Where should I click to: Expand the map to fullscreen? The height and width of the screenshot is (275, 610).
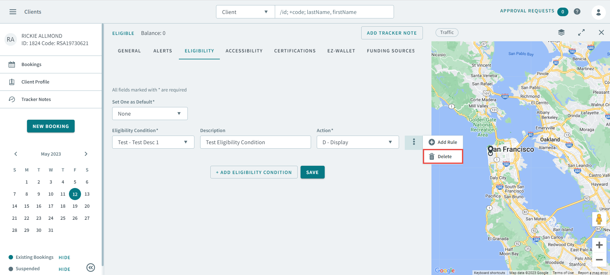(x=581, y=32)
